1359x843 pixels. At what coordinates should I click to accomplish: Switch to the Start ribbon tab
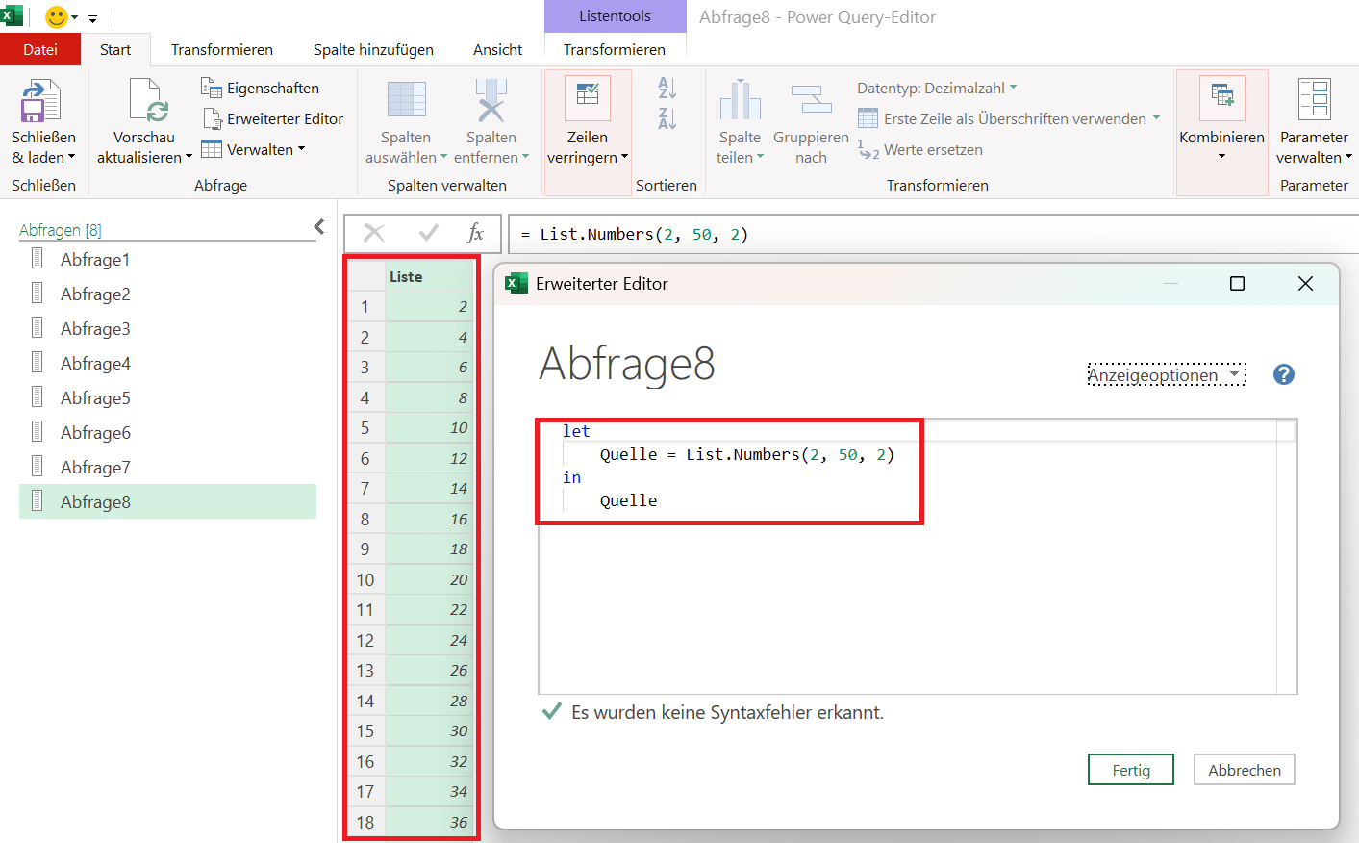click(115, 50)
